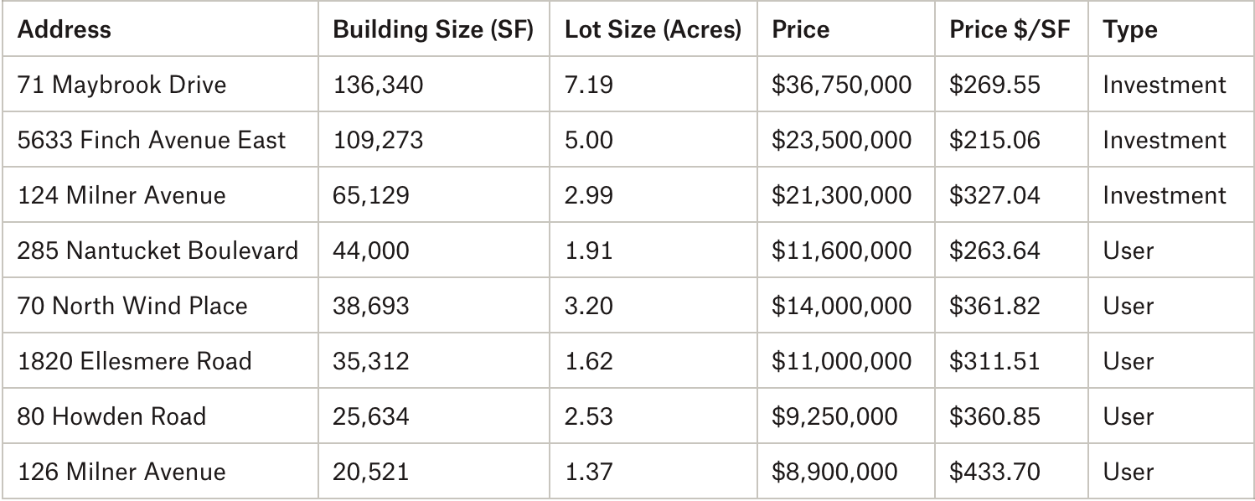Click the 7.19 lot size value
The width and height of the screenshot is (1255, 501).
[x=589, y=85]
